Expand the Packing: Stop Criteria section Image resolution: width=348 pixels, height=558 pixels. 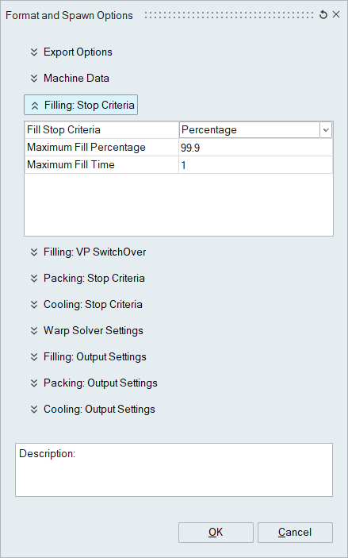(87, 279)
